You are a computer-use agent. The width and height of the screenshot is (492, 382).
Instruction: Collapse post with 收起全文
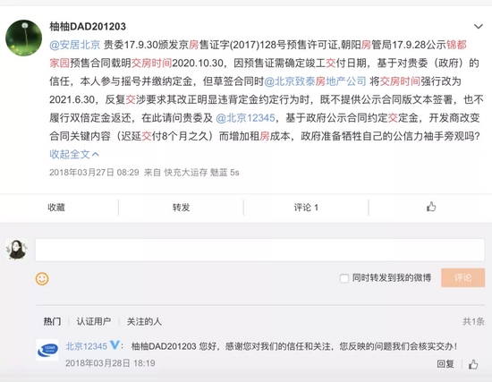tap(74, 154)
